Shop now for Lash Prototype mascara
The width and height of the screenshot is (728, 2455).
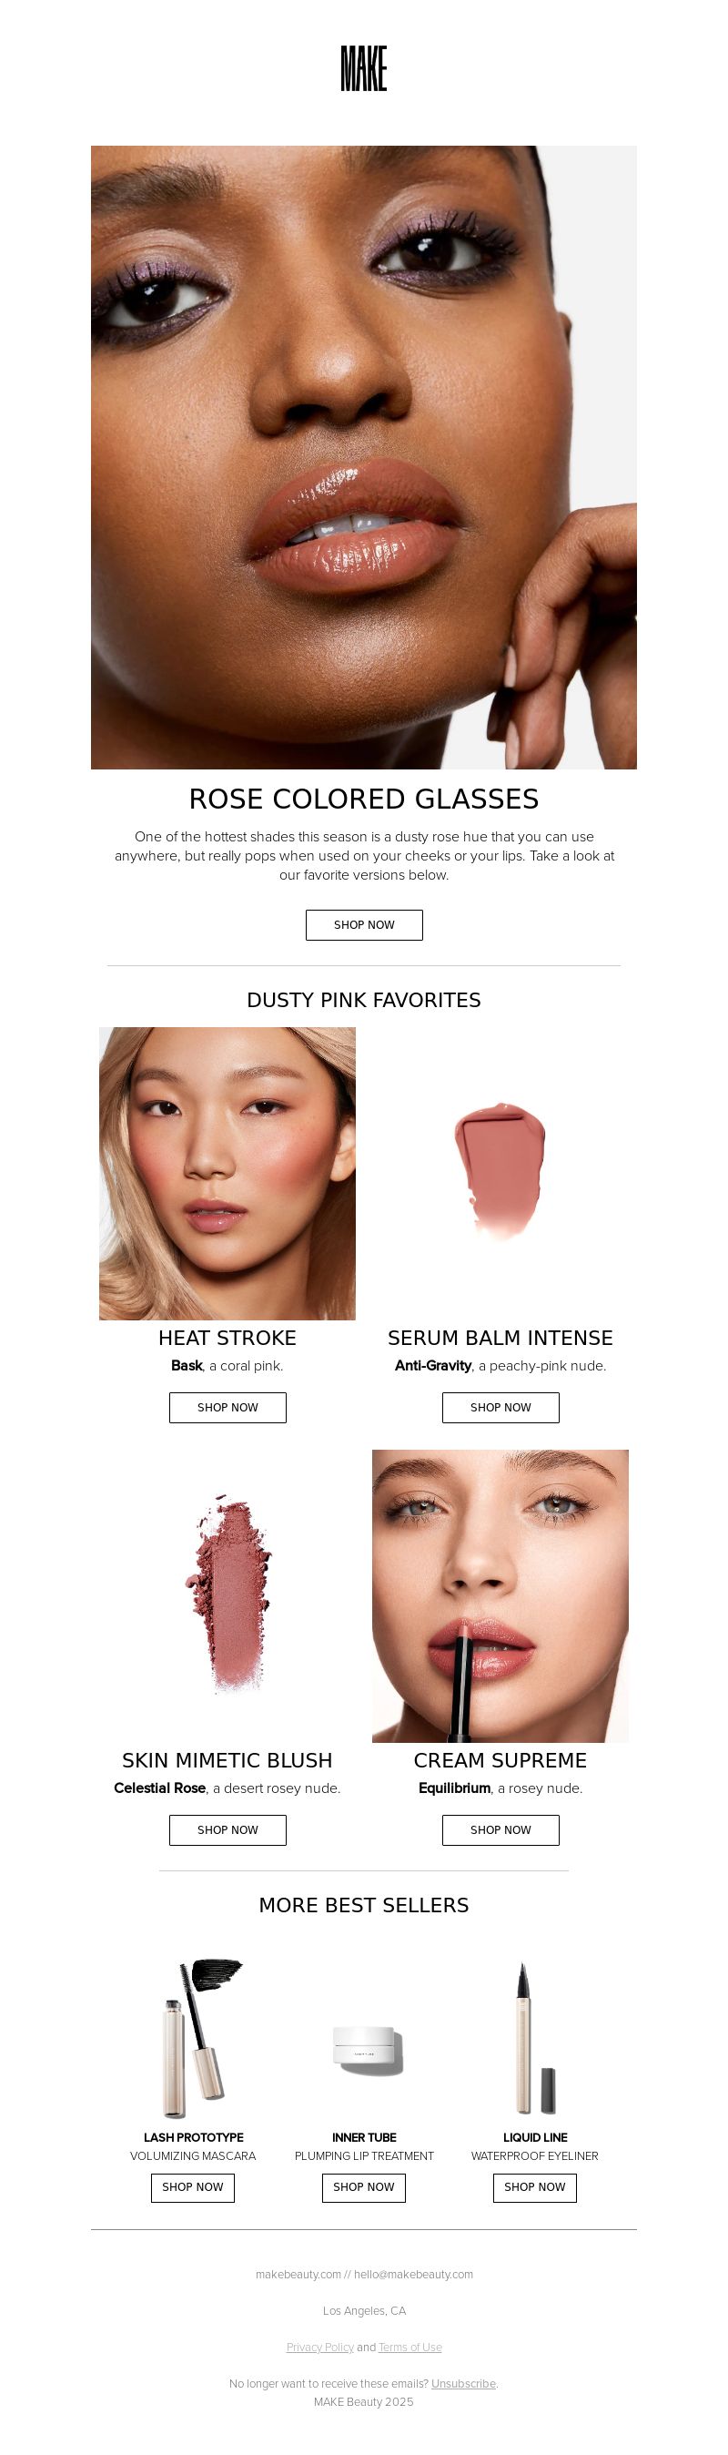[193, 2187]
